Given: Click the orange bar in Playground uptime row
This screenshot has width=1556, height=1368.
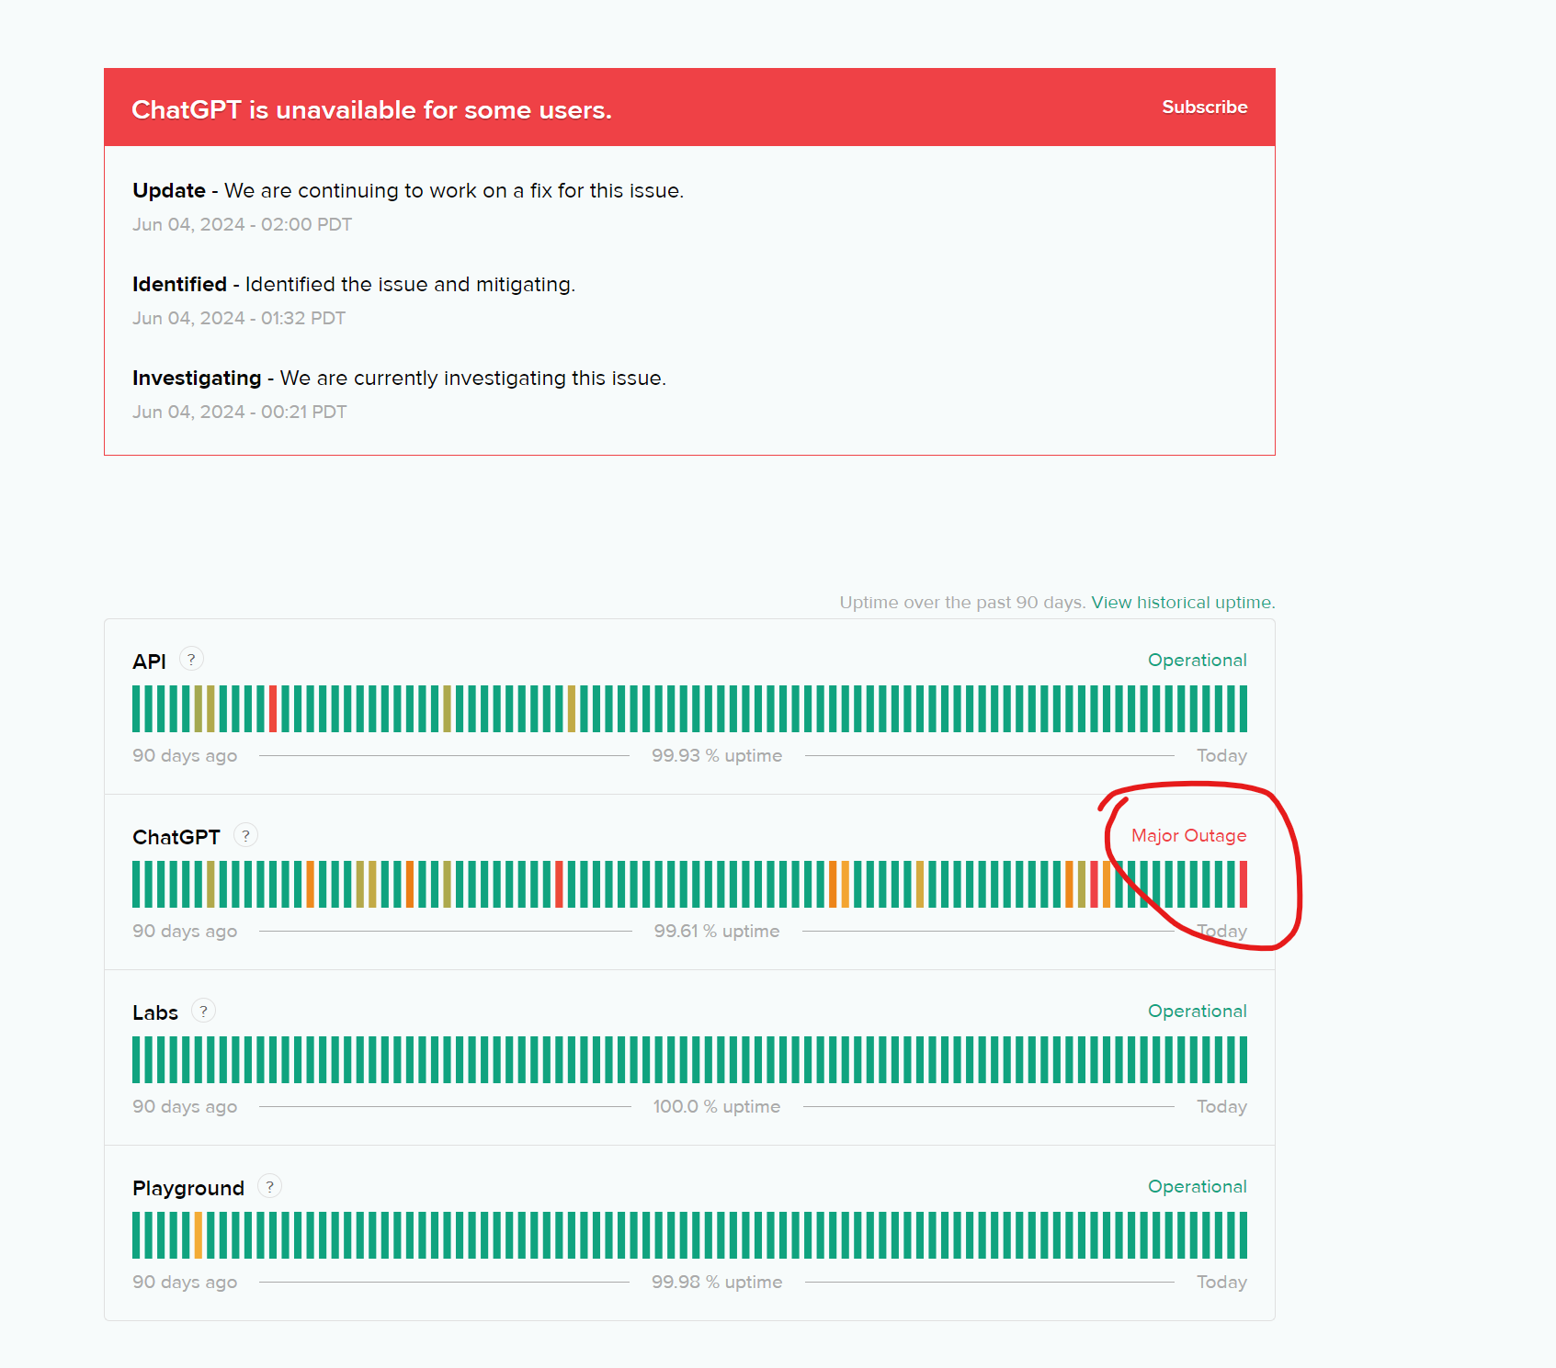Looking at the screenshot, I should click(x=199, y=1235).
